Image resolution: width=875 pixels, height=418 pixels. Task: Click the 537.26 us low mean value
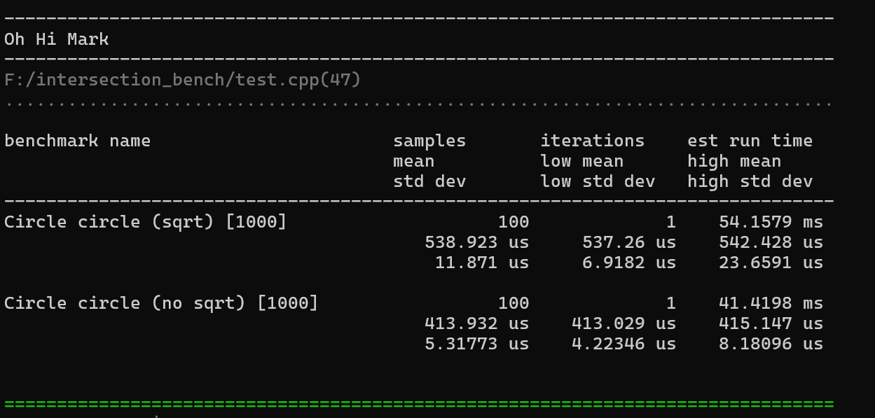(x=629, y=243)
